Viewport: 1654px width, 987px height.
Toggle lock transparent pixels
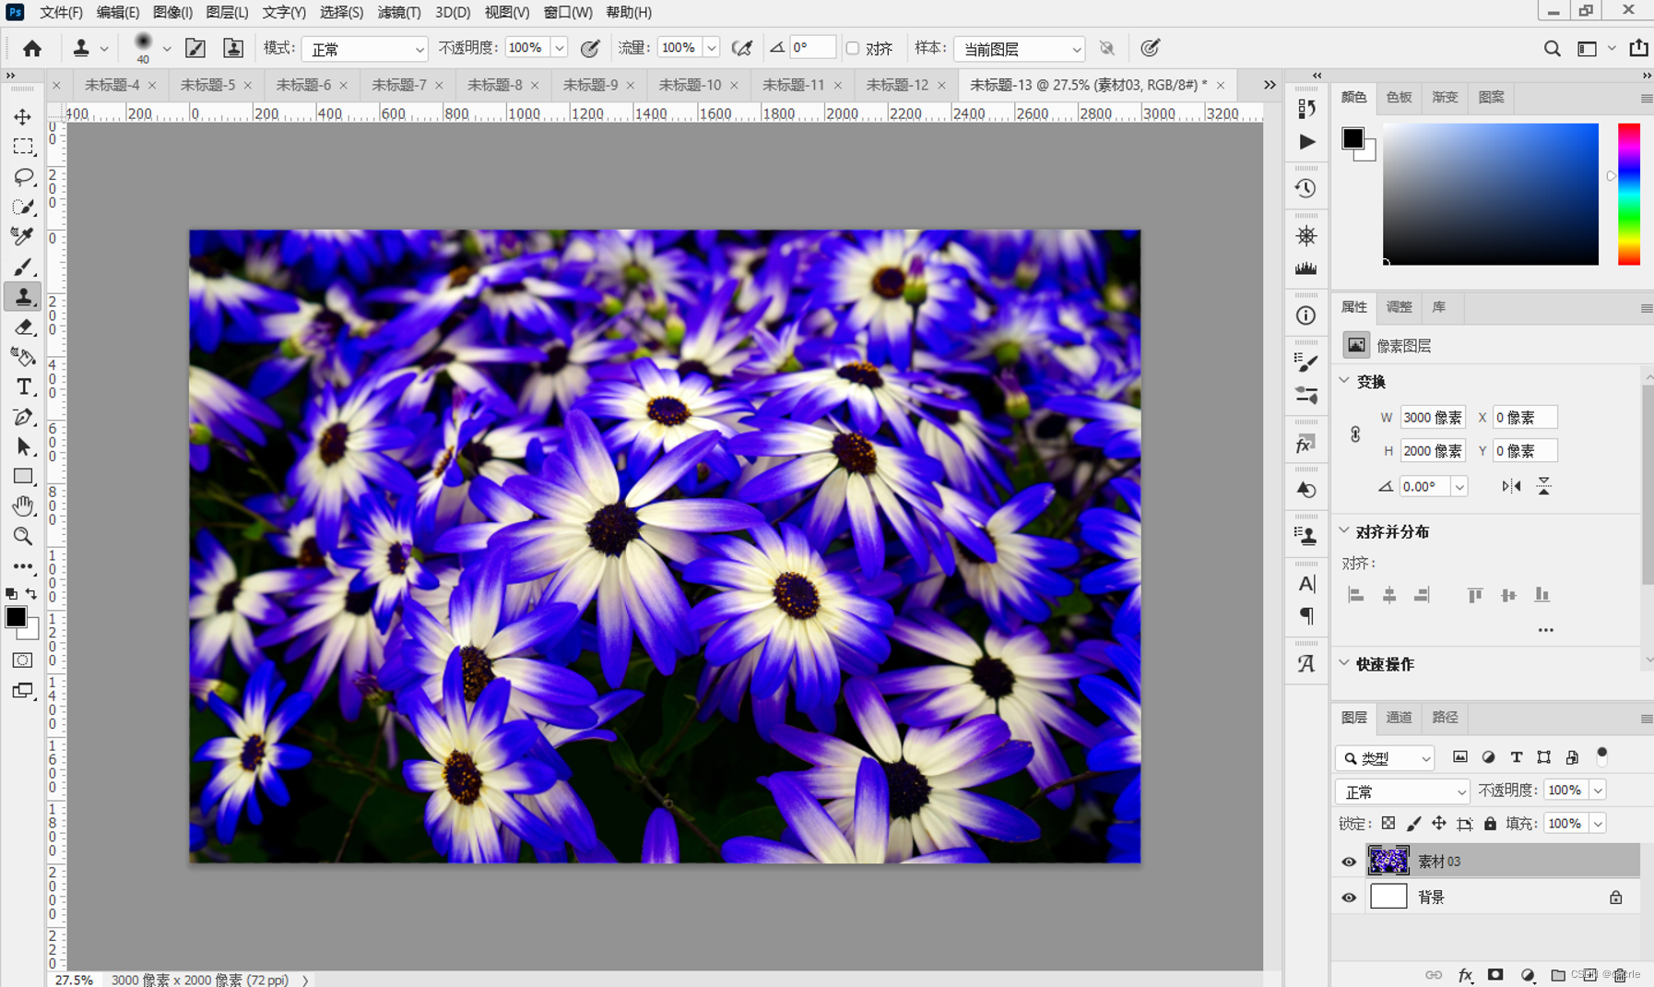coord(1388,824)
